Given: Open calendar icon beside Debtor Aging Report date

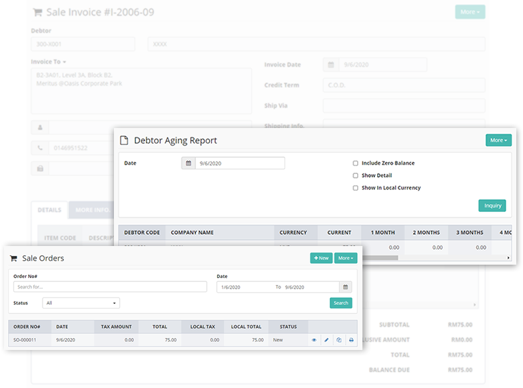Looking at the screenshot, I should (x=189, y=163).
